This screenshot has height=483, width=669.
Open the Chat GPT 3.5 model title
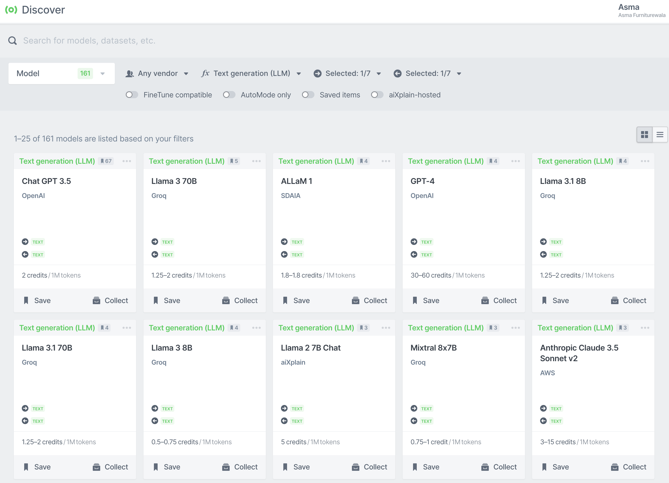pyautogui.click(x=46, y=181)
